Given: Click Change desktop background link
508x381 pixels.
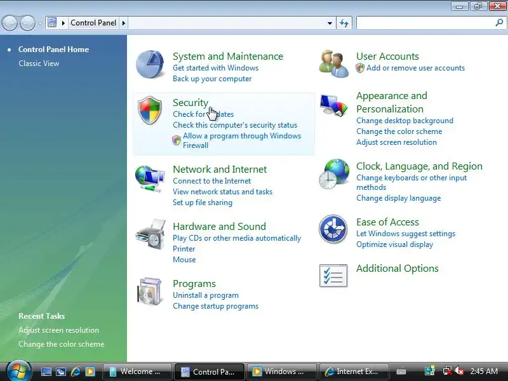Looking at the screenshot, I should click(x=404, y=121).
